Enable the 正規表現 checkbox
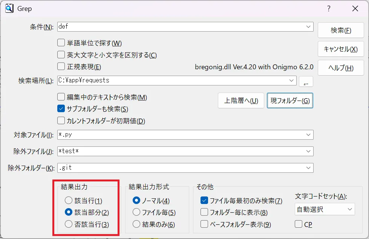The width and height of the screenshot is (369, 239). (61, 67)
